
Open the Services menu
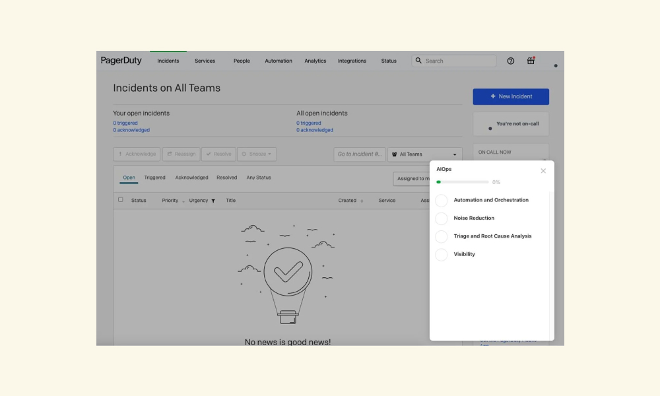click(x=205, y=61)
